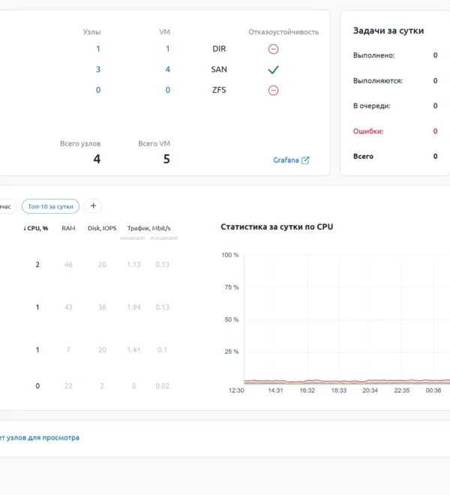Click incoming traffic value 1.41
450x495 pixels.
[133, 349]
